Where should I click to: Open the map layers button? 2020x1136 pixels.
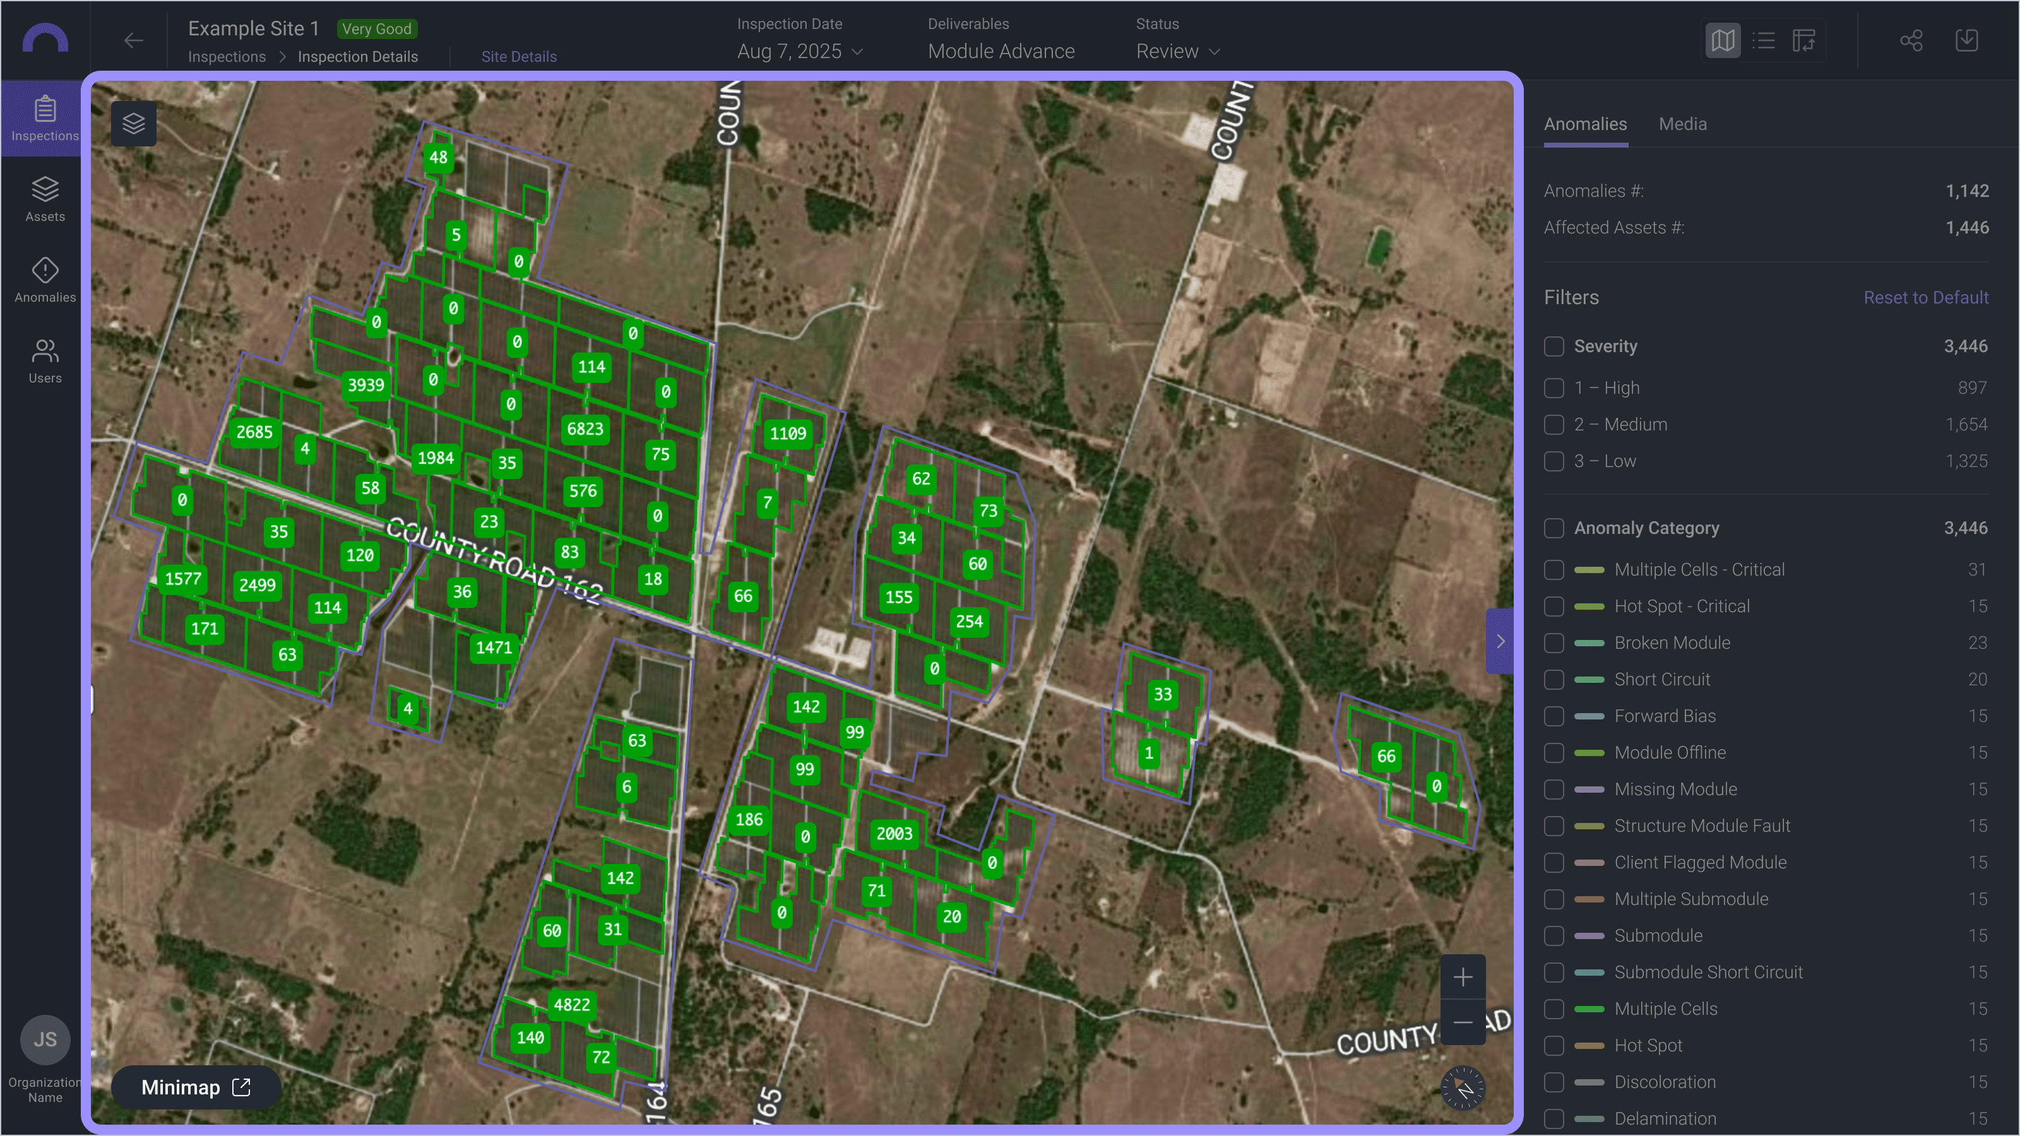[x=133, y=123]
